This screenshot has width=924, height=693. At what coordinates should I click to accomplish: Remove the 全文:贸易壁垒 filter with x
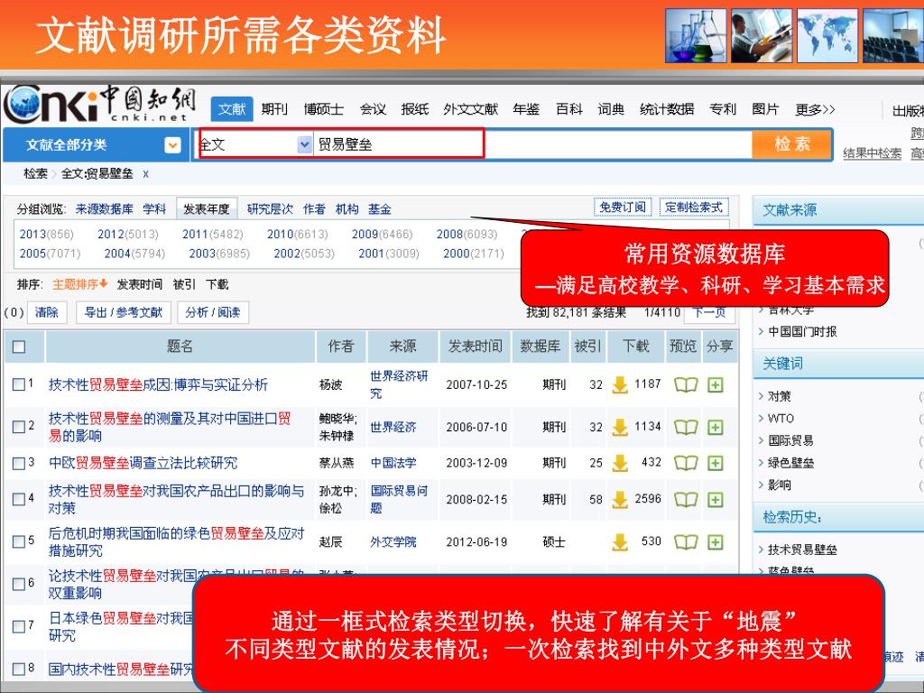(145, 174)
